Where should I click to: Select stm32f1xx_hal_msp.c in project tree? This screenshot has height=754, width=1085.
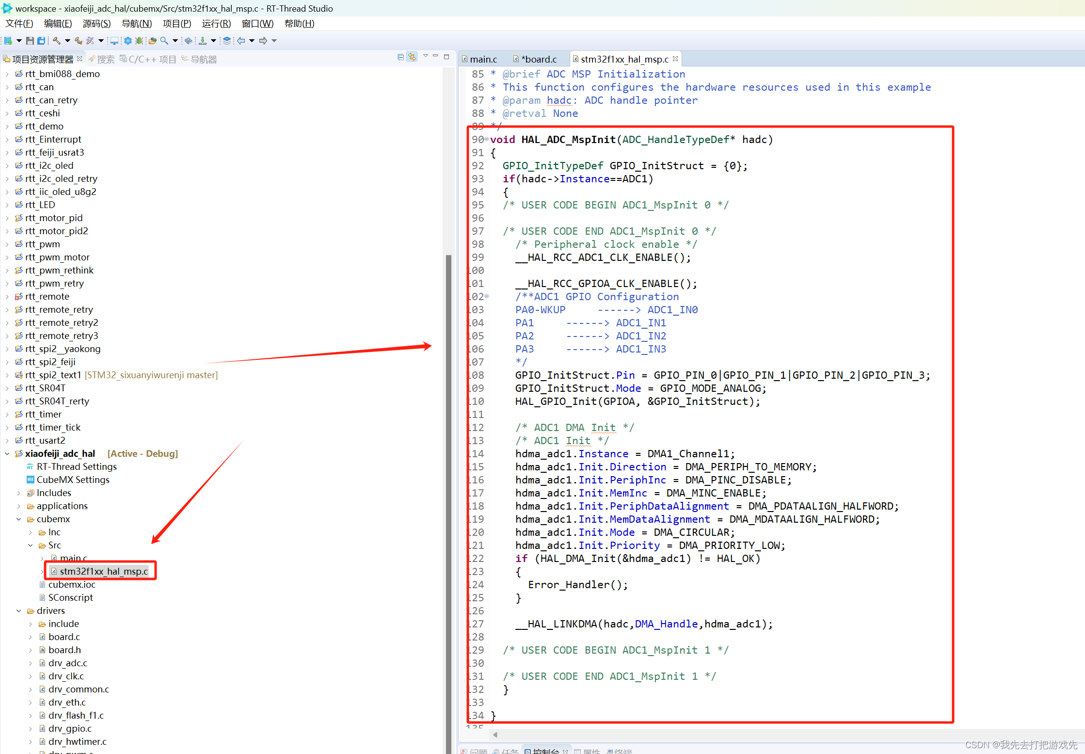(x=99, y=571)
